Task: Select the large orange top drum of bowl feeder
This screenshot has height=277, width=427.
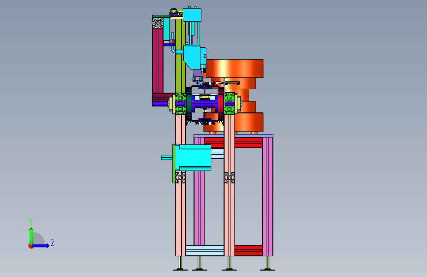Action: point(234,69)
